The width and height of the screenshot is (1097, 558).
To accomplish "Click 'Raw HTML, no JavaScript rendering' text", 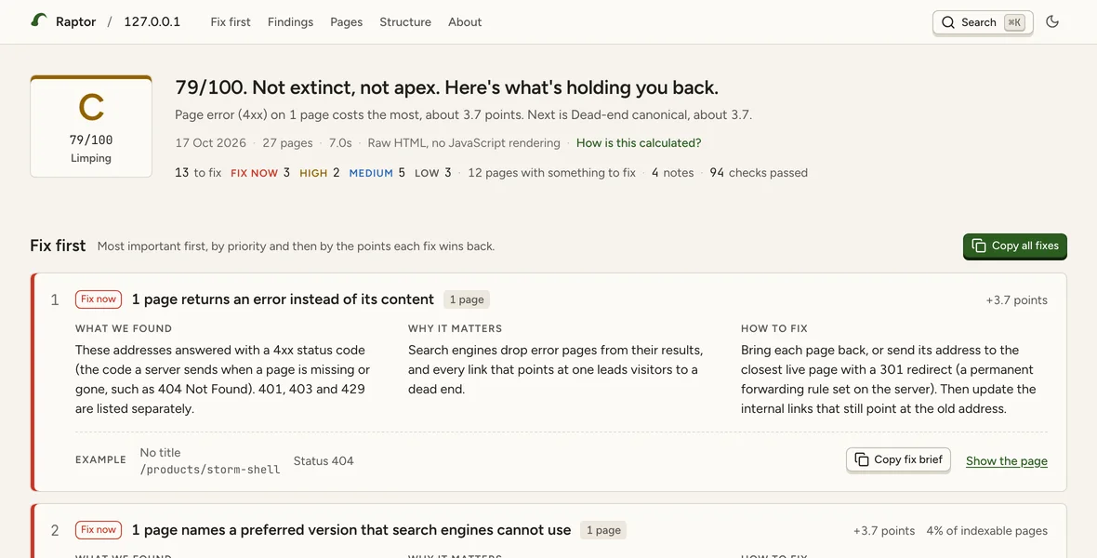I will coord(464,143).
